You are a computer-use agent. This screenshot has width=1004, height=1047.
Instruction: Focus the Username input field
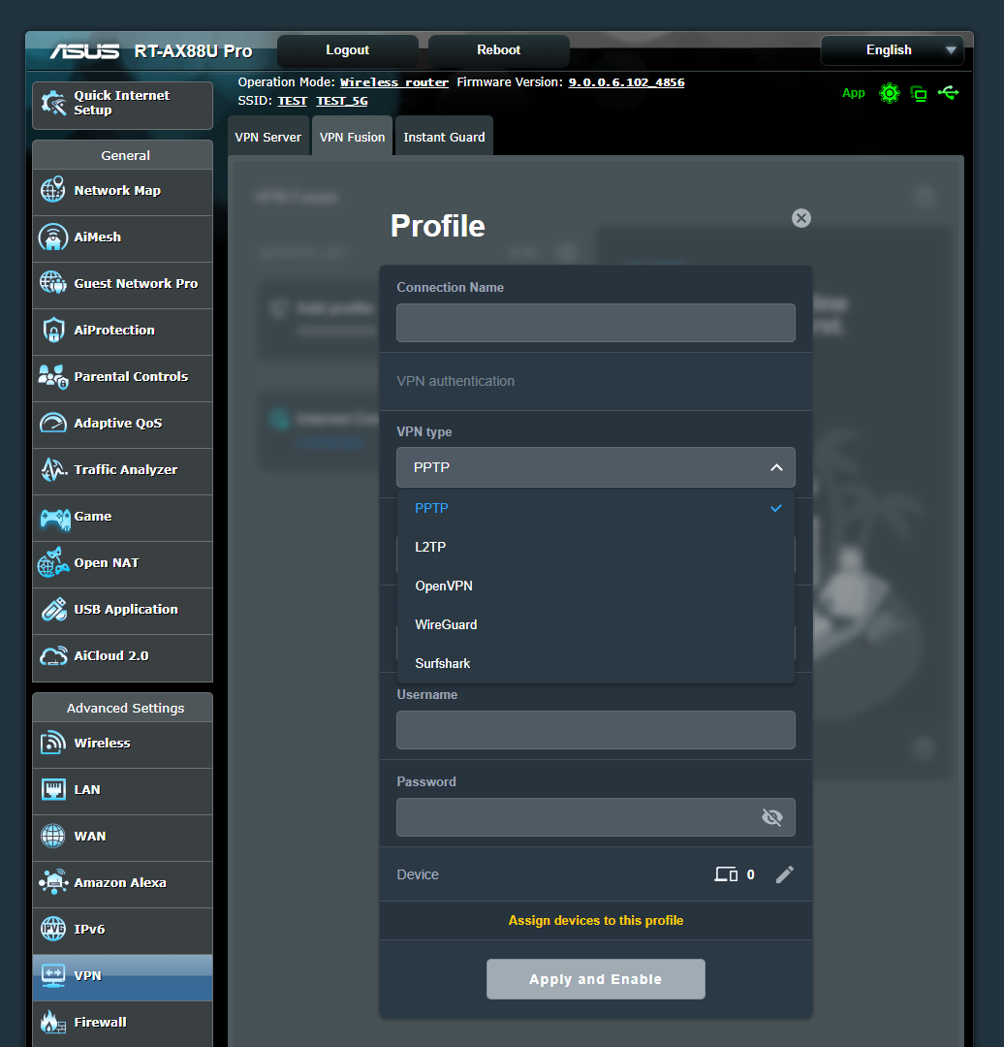(595, 730)
